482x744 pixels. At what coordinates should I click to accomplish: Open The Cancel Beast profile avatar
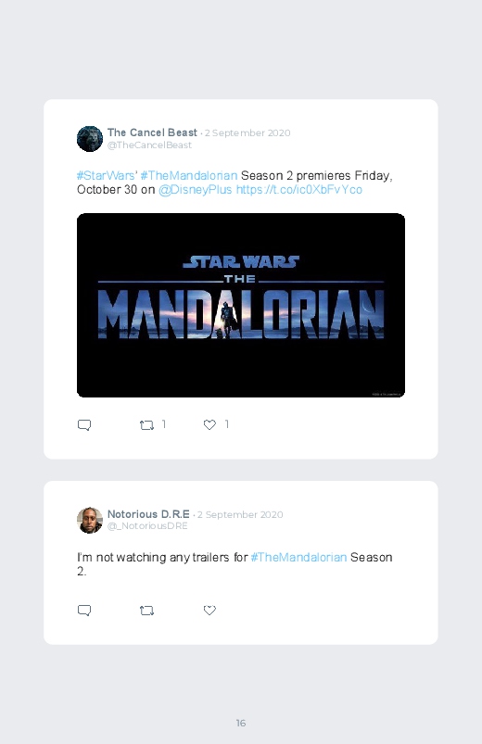coord(90,139)
